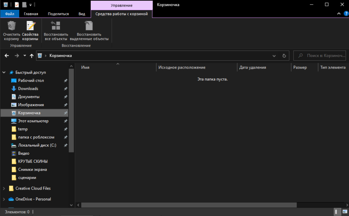This screenshot has width=349, height=216.
Task: Click the recycle bin title bar icon
Action: pos(6,5)
